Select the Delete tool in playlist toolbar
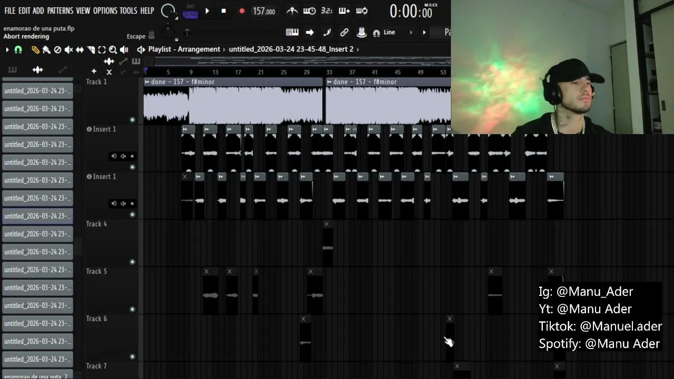This screenshot has width=674, height=379. coord(58,49)
